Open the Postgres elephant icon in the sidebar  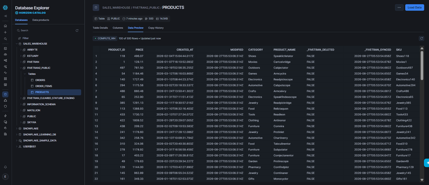[5, 122]
